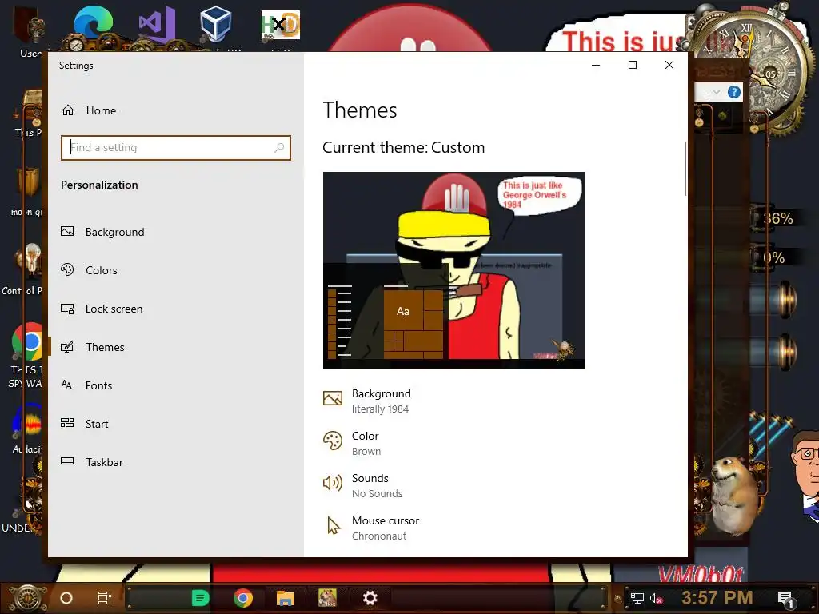
Task: Open HxD desktop icon
Action: click(281, 25)
